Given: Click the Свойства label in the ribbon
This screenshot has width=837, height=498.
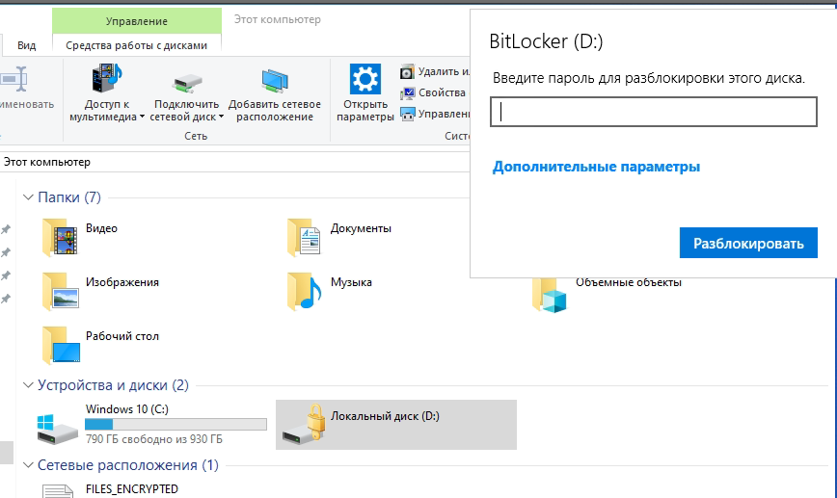Looking at the screenshot, I should point(442,92).
